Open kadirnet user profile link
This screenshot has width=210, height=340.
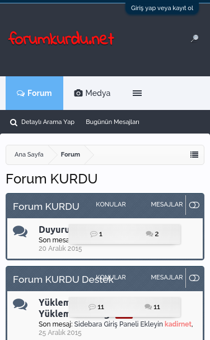(x=178, y=324)
